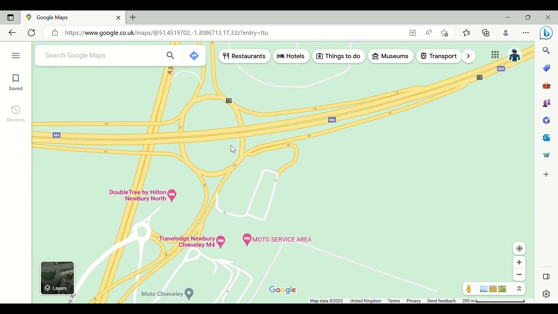The image size is (558, 314).
Task: Click the DoubleTree by Hilton Newbury North pin
Action: click(172, 195)
